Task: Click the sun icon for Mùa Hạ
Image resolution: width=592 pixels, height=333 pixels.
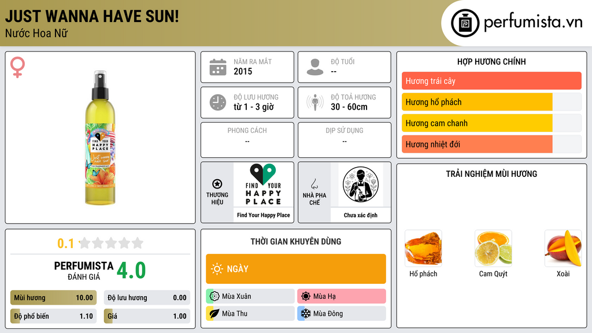Action: (x=306, y=297)
